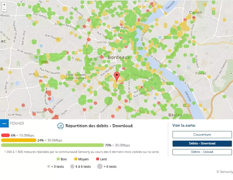Zoom in with the map plus button

pyautogui.click(x=4, y=5)
